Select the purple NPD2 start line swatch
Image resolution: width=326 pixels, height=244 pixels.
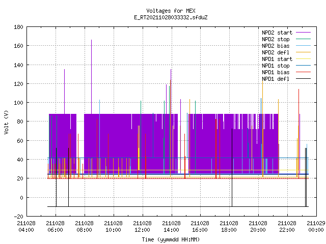[x=303, y=33]
